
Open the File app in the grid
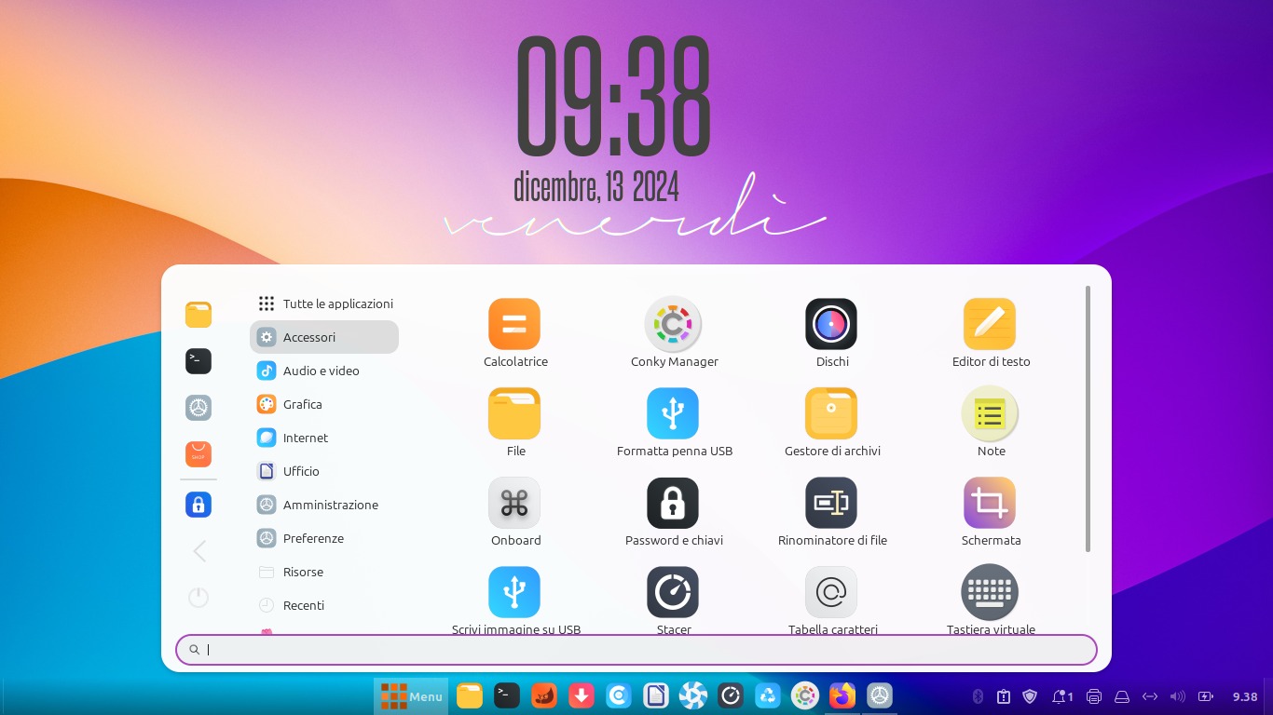coord(514,422)
